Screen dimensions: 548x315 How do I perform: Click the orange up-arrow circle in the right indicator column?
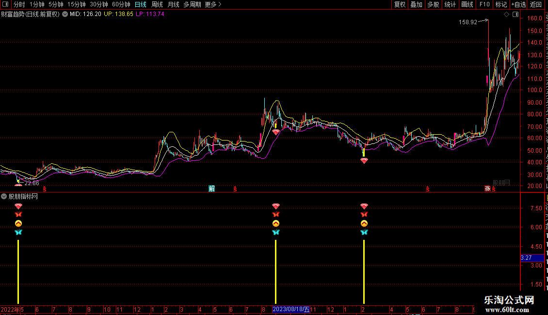tap(364, 223)
